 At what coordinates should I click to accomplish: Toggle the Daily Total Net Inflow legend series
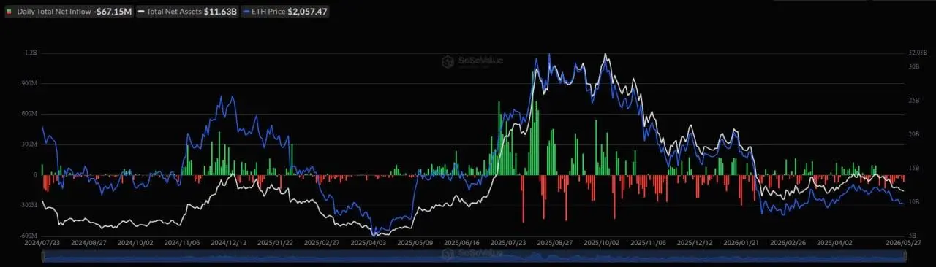(x=69, y=12)
